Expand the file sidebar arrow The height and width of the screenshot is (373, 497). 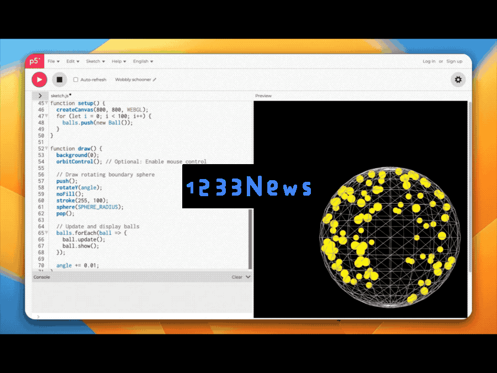point(40,96)
